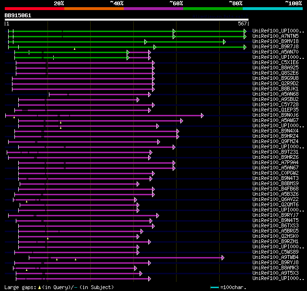The height and width of the screenshot is (291, 307).
Task: Click the yellow gap marker under B9R7J8 bar
Action: (x=75, y=49)
